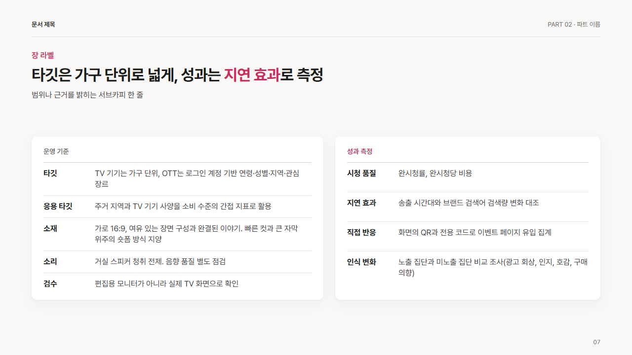This screenshot has width=632, height=355.
Task: Click the 'PART 02 · 파트 이름' header text
Action: click(574, 24)
